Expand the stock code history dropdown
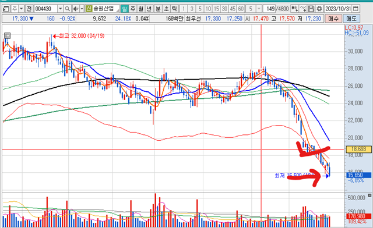The image size is (373, 228). pyautogui.click(x=60, y=9)
